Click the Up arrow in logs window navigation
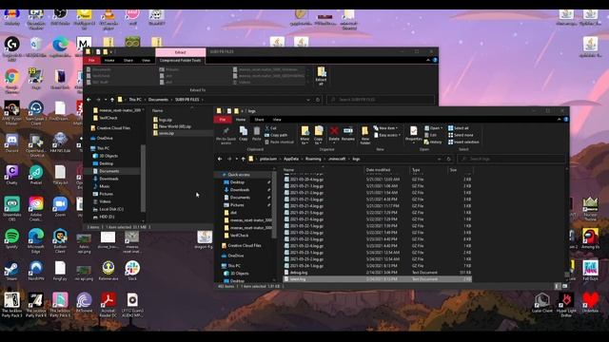 244,159
